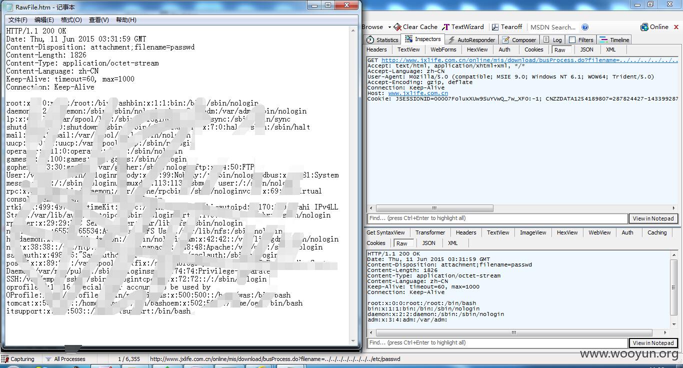Viewport: 683px width, 368px height.
Task: Select response JSON tab
Action: [x=428, y=243]
